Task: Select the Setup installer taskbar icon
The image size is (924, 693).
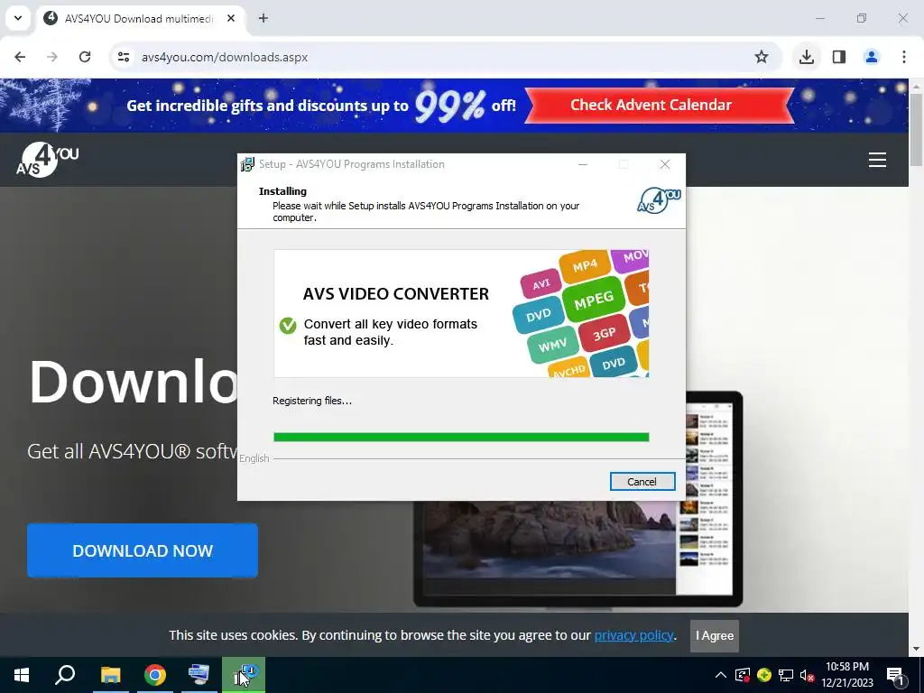Action: tap(244, 675)
